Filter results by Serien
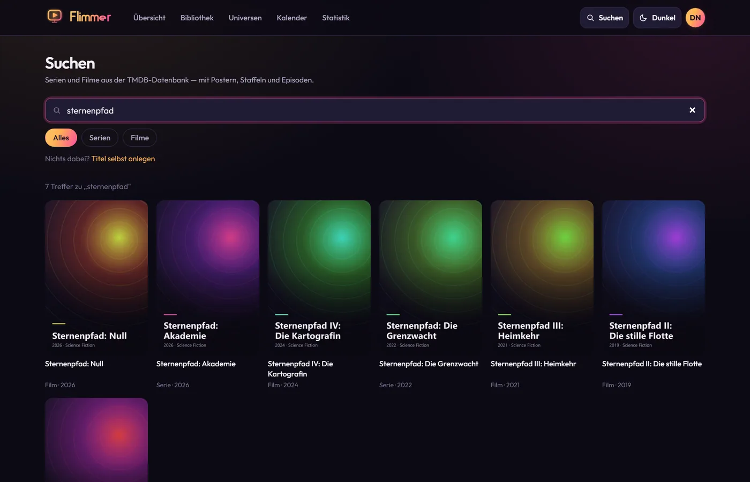 pos(100,138)
